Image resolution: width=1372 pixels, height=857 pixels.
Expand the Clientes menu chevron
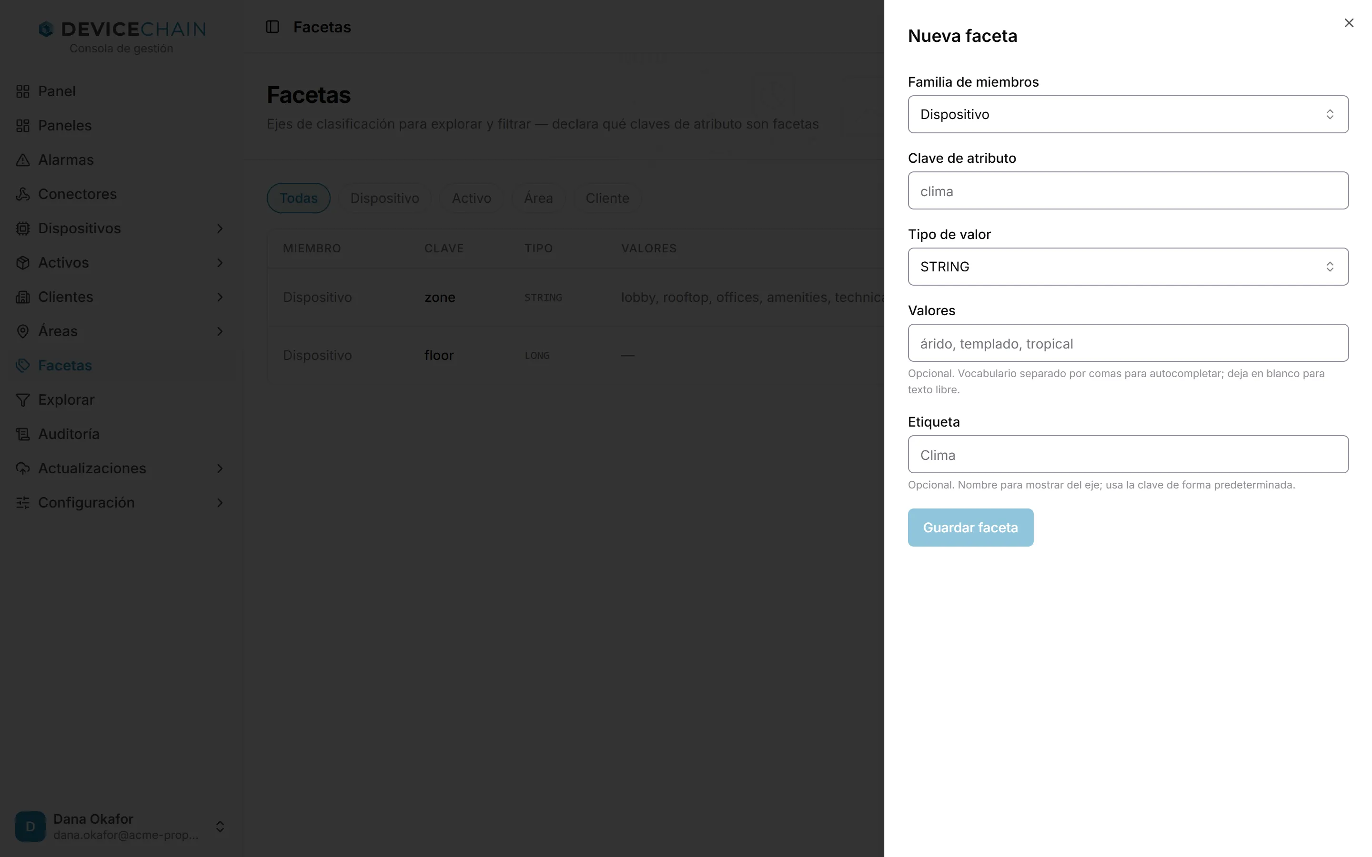pos(220,297)
